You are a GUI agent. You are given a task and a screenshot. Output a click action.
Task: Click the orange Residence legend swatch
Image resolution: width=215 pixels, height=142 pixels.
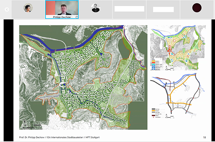pyautogui.click(x=153, y=61)
